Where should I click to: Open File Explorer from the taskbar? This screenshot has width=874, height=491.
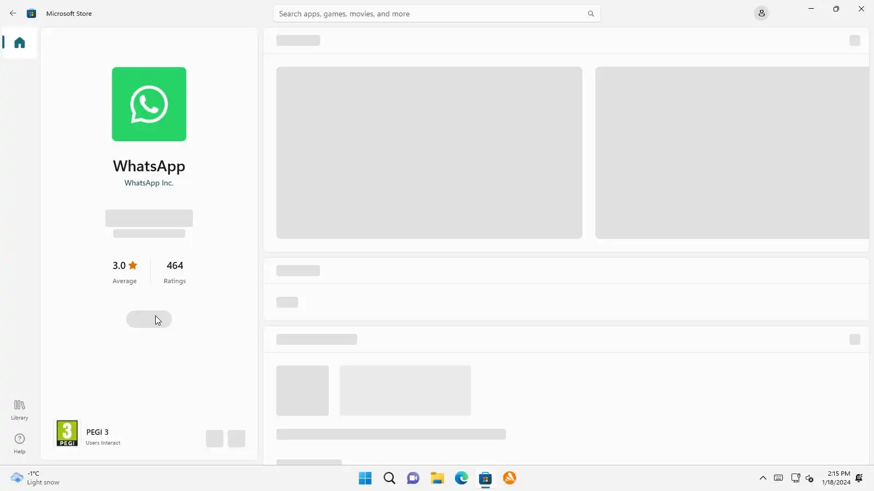(438, 478)
